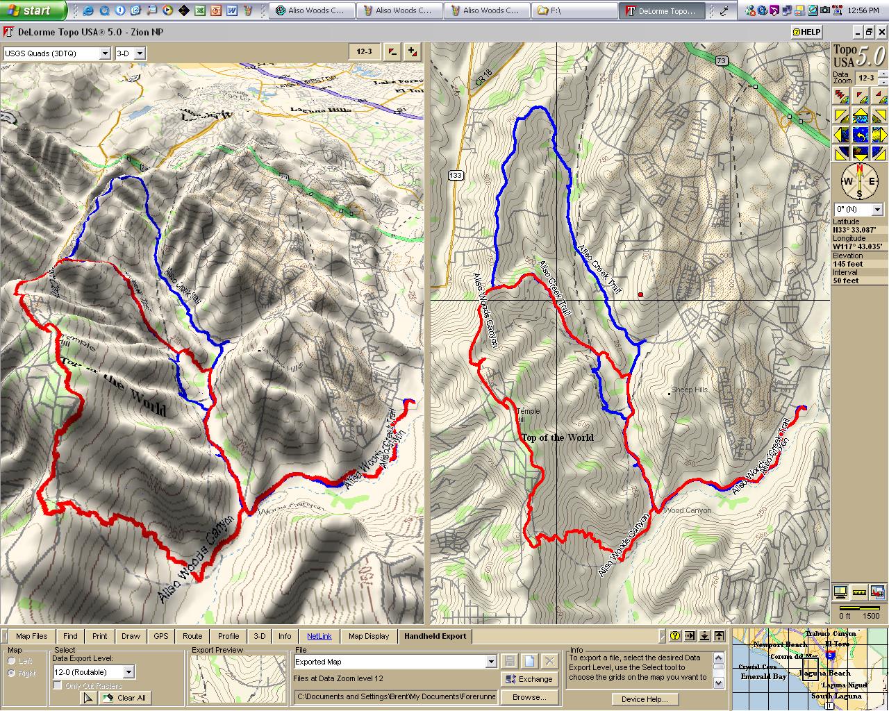
Task: Click zoom in one level icon
Action: coord(880,97)
